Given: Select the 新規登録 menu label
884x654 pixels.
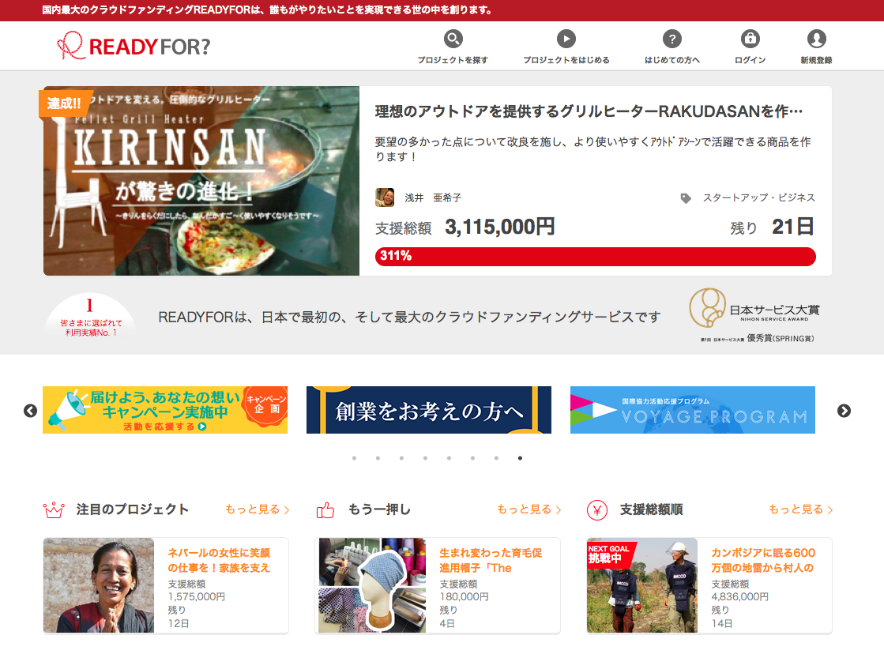Looking at the screenshot, I should pyautogui.click(x=816, y=60).
